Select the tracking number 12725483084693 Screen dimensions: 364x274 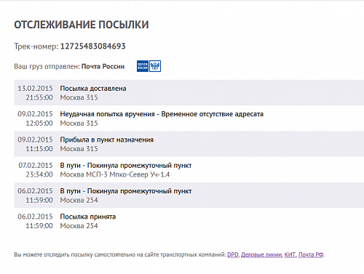pos(93,46)
